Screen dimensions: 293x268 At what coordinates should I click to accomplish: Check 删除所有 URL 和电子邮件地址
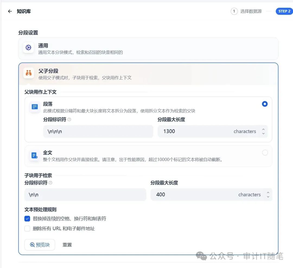click(x=27, y=228)
